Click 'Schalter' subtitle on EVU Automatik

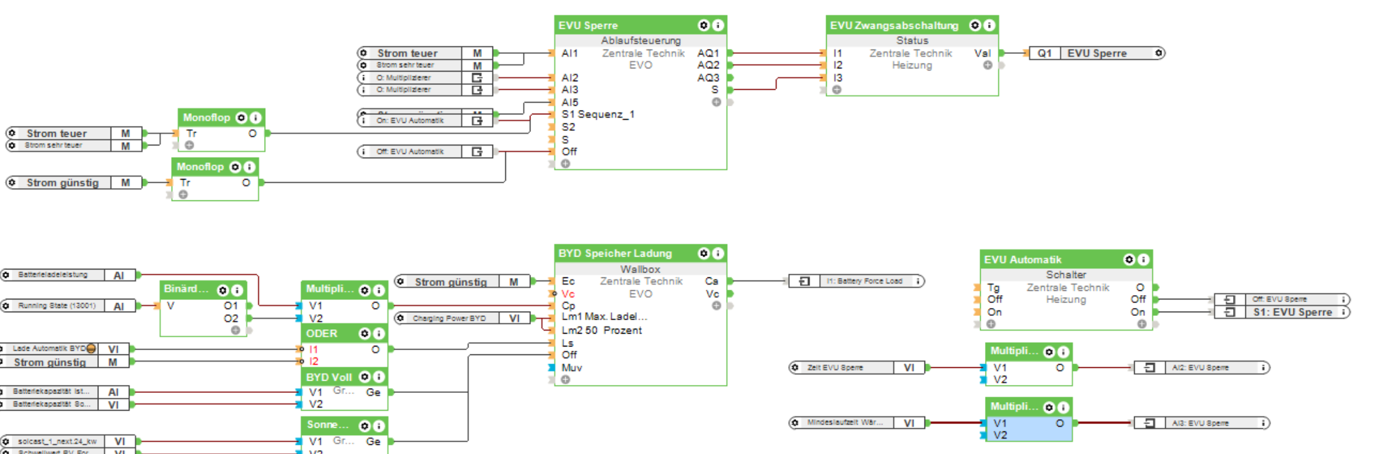(1066, 275)
